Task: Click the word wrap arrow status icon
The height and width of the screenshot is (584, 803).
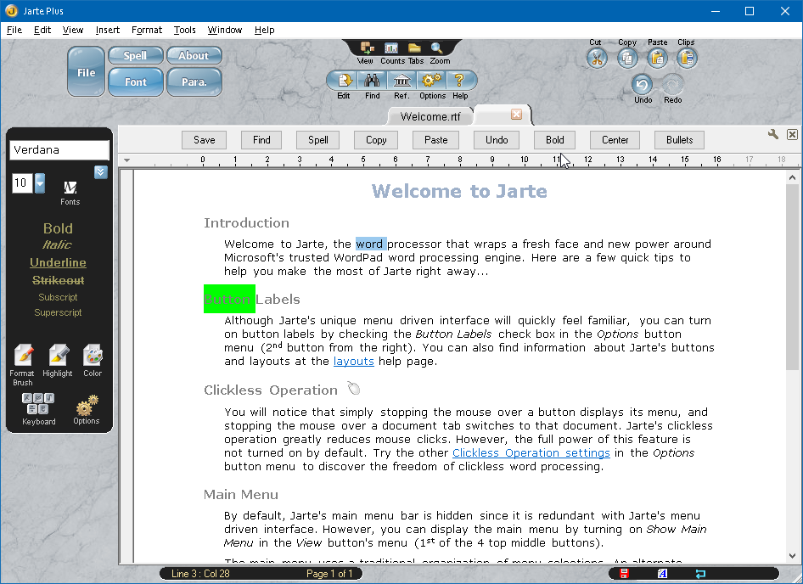Action: tap(700, 573)
